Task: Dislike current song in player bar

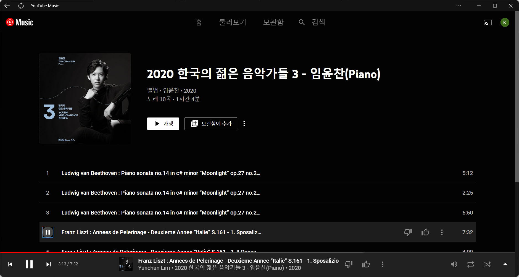Action: [x=349, y=264]
